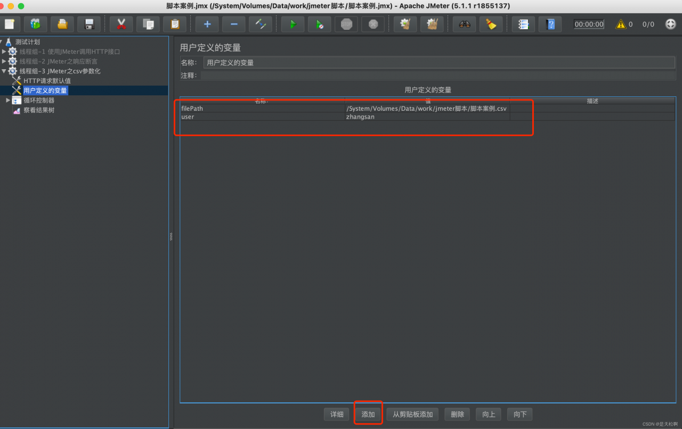Select the 测试计划 tree node

pyautogui.click(x=28, y=42)
